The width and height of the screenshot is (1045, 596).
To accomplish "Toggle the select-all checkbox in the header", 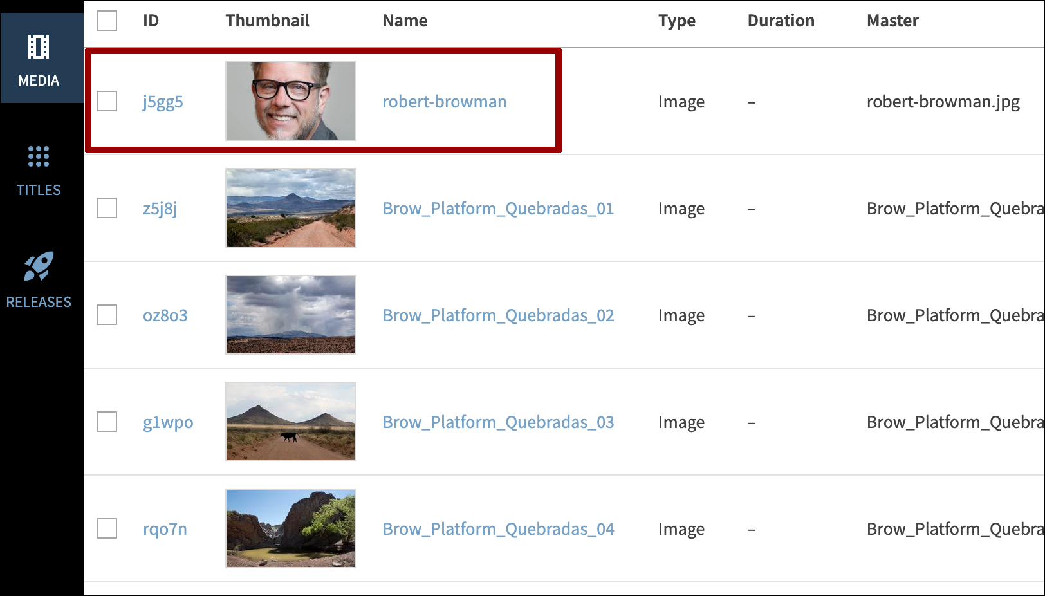I will pyautogui.click(x=106, y=21).
